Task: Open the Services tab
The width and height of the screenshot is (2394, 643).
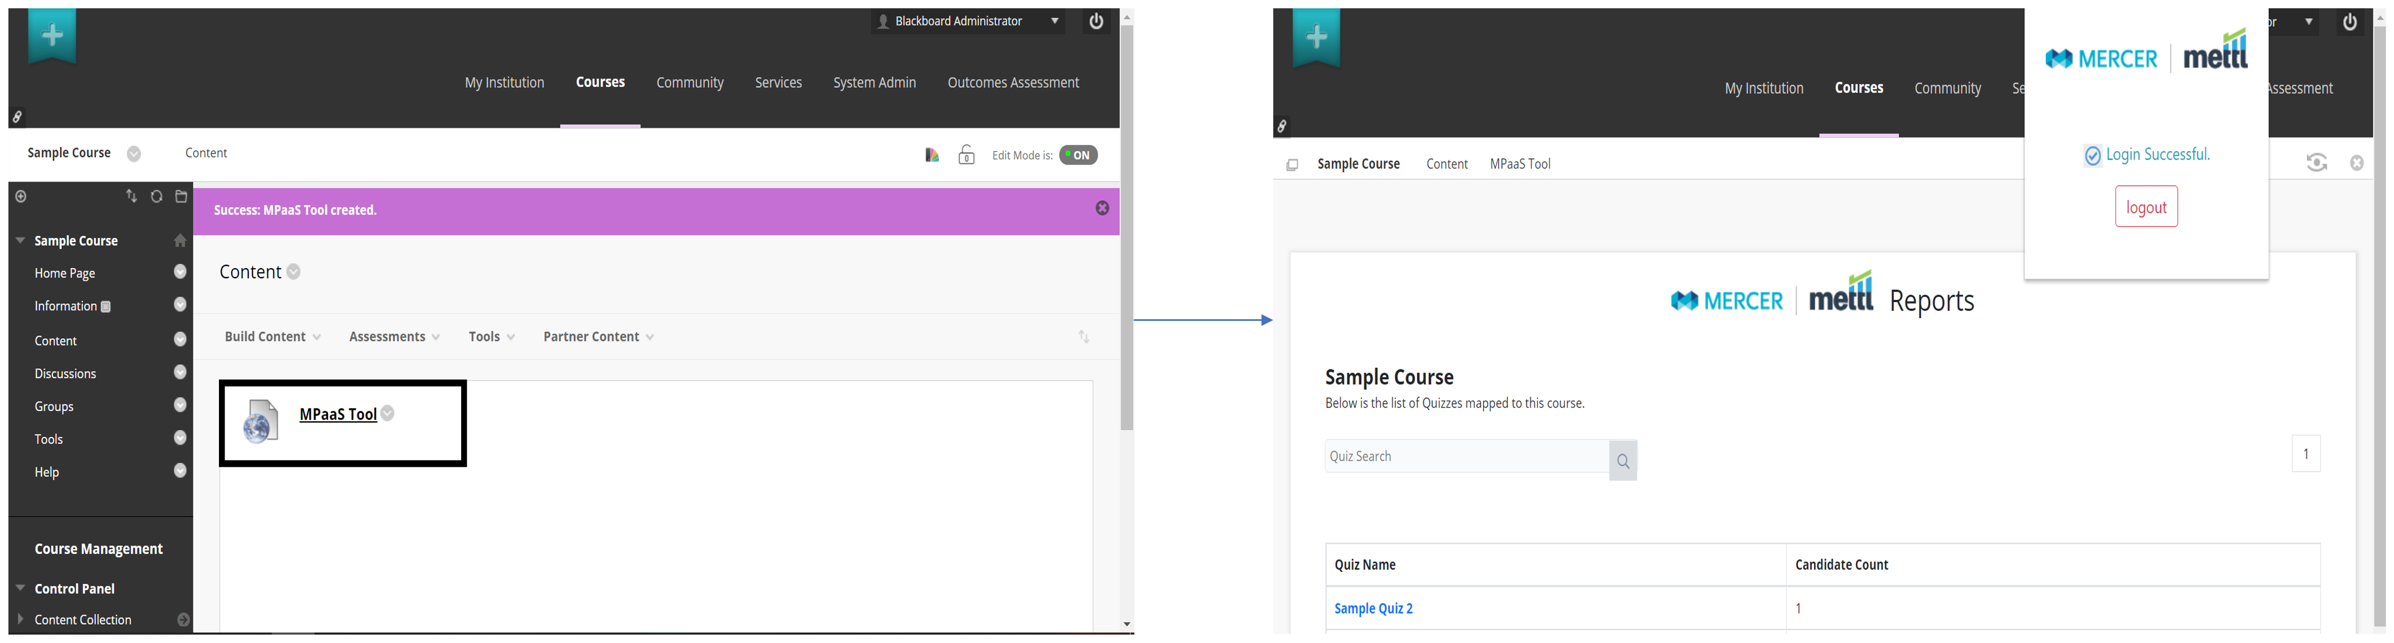Action: pos(778,82)
